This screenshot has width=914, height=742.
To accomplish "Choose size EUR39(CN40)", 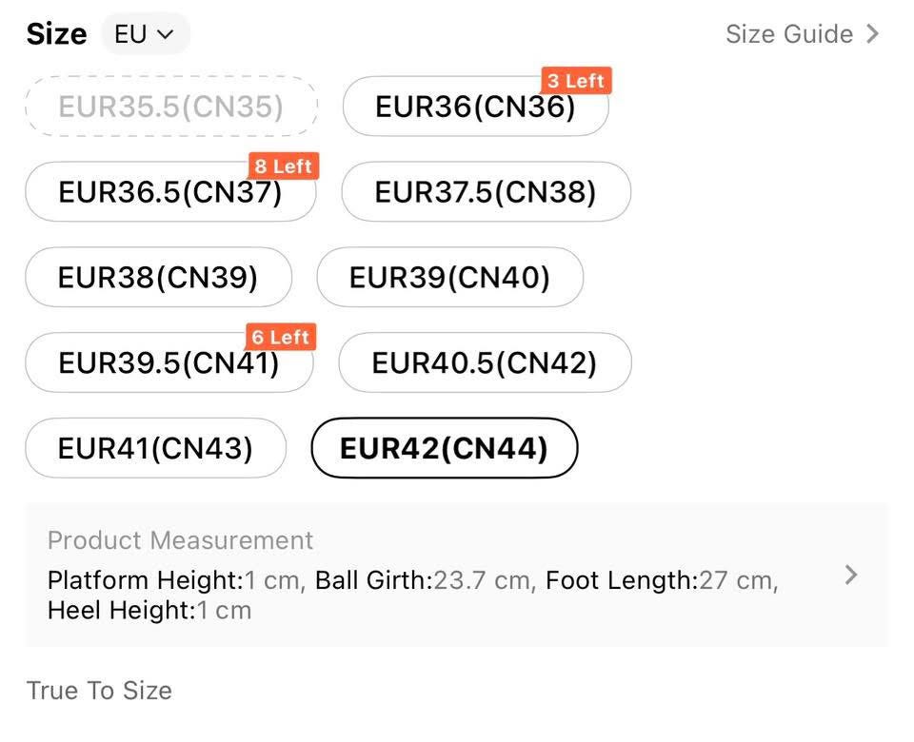I will pyautogui.click(x=449, y=278).
